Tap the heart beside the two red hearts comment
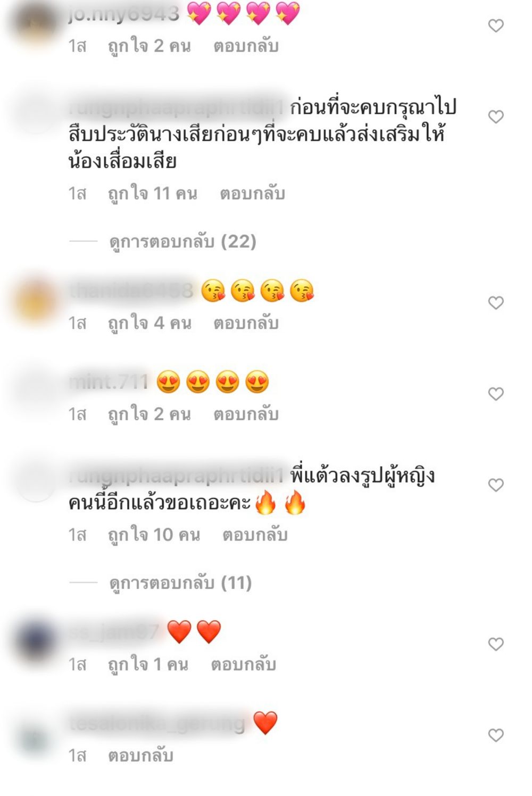This screenshot has width=532, height=796. point(496,644)
